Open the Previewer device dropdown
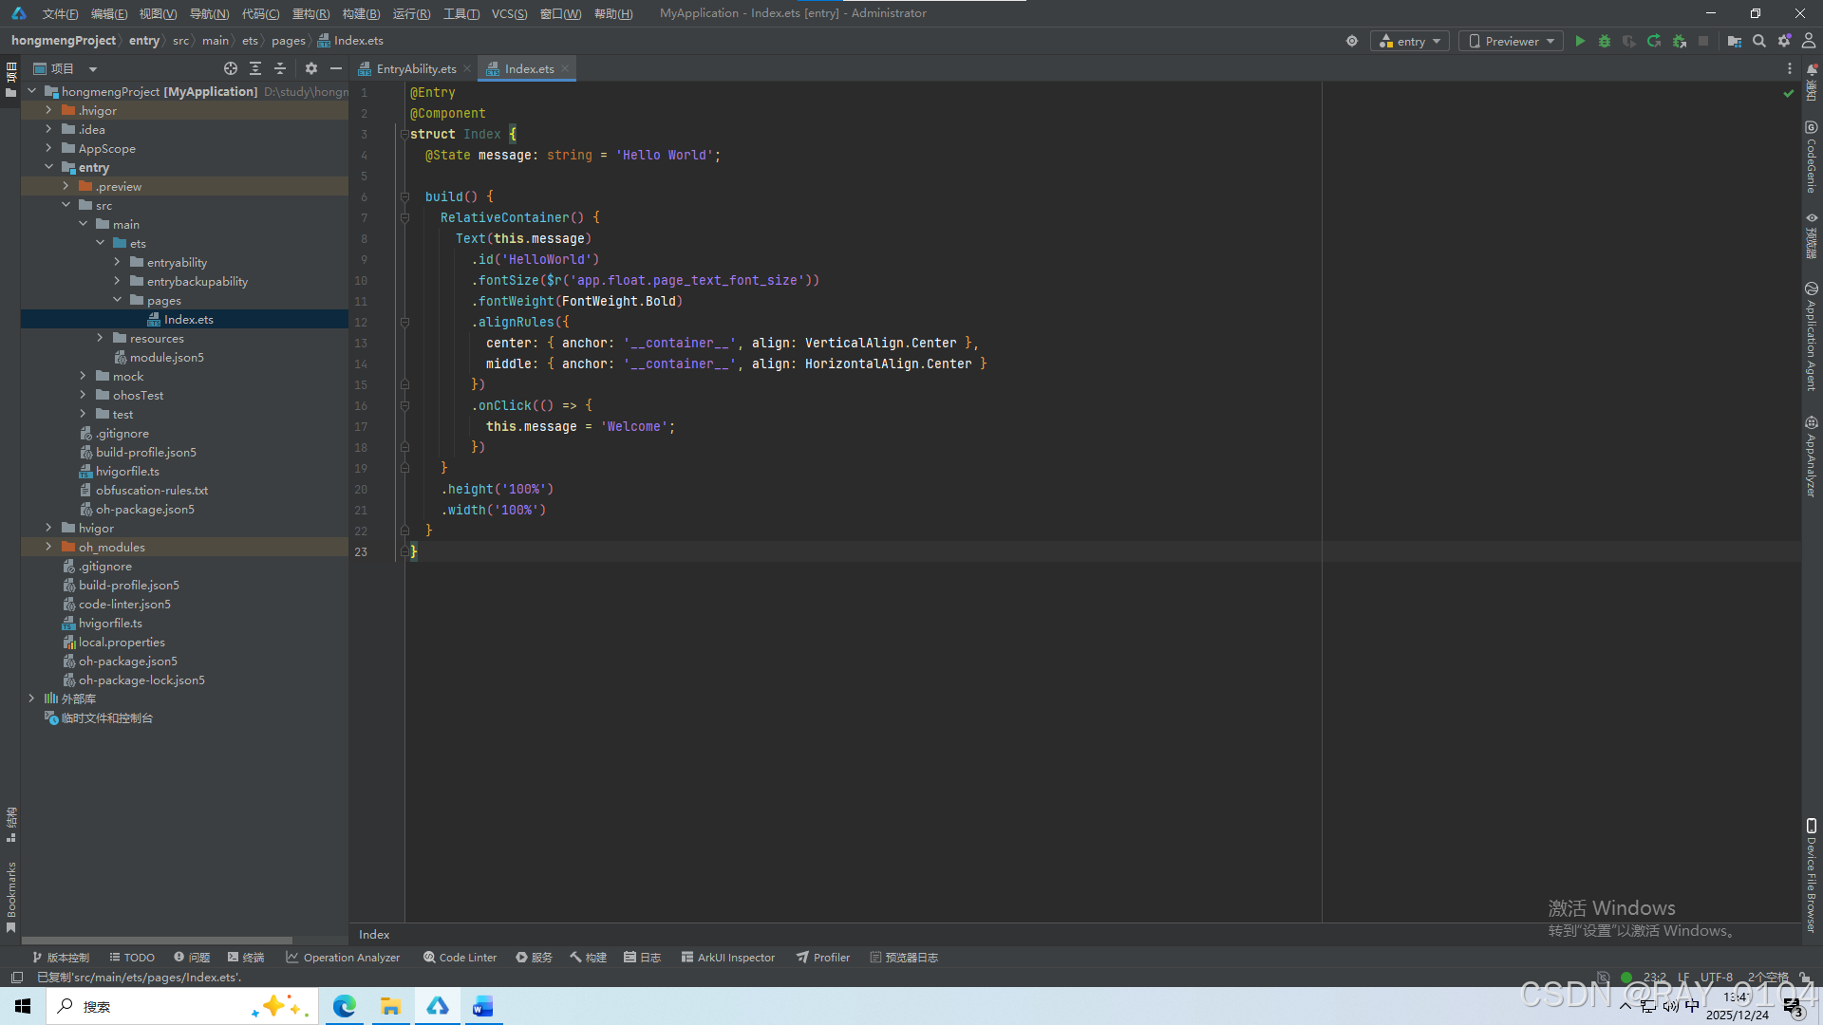 (x=1512, y=41)
